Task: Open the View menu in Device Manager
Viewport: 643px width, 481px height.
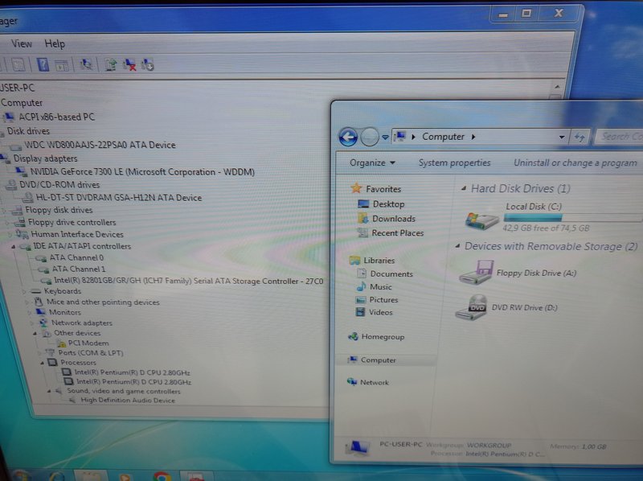Action: coord(22,43)
